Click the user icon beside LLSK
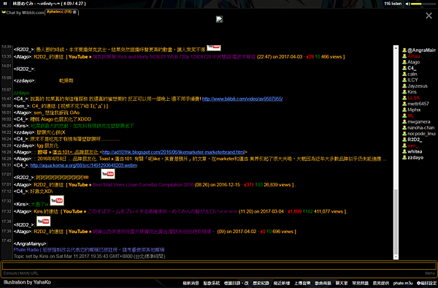The image size is (438, 288). (404, 98)
